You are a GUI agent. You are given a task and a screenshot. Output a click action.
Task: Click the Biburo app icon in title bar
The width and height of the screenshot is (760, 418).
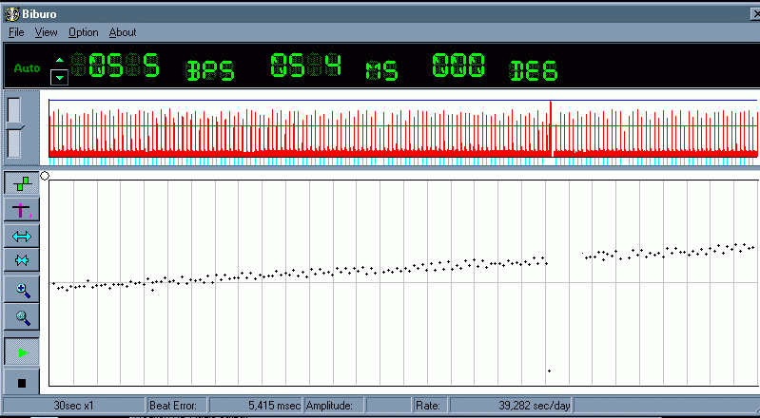point(11,12)
